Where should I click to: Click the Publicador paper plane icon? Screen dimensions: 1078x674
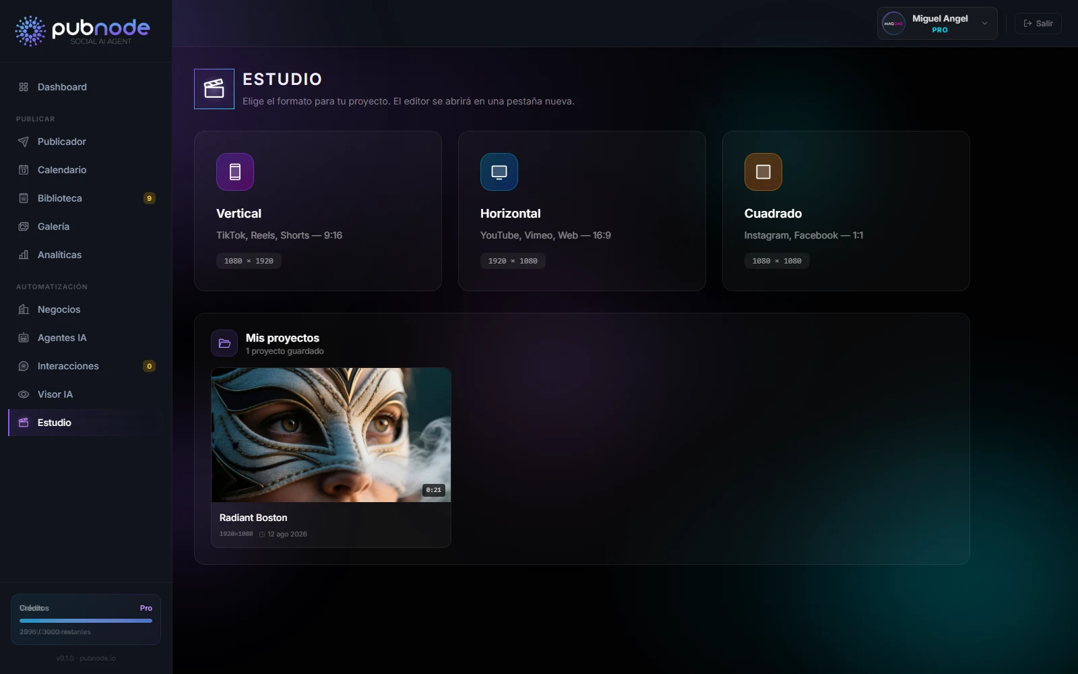[24, 142]
